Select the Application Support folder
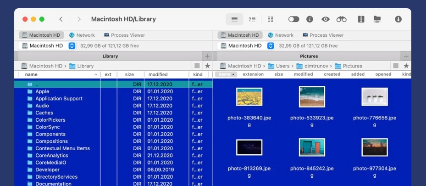 pos(59,99)
